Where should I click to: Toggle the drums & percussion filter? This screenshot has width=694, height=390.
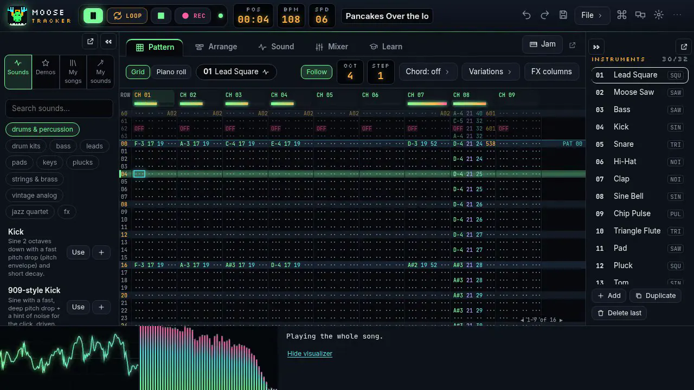pyautogui.click(x=42, y=129)
